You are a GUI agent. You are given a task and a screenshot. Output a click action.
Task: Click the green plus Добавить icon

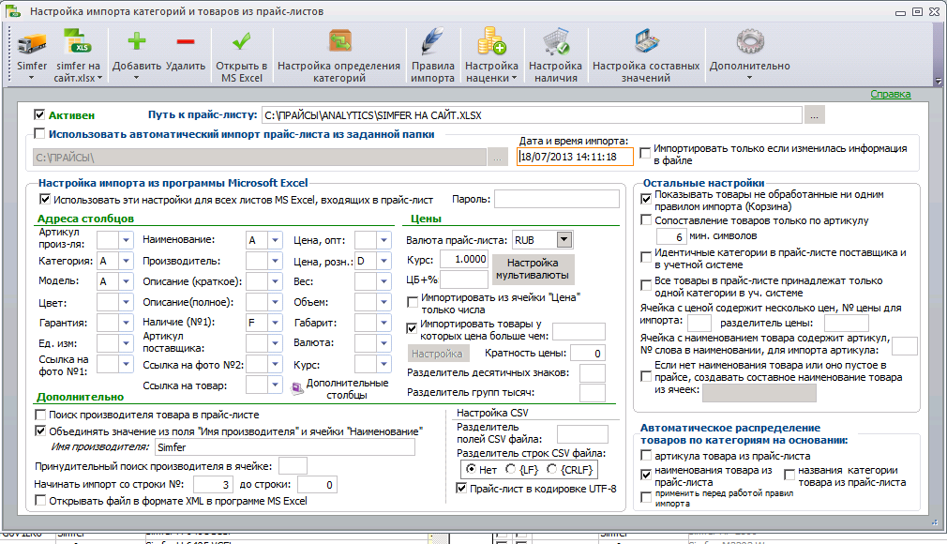pyautogui.click(x=137, y=41)
